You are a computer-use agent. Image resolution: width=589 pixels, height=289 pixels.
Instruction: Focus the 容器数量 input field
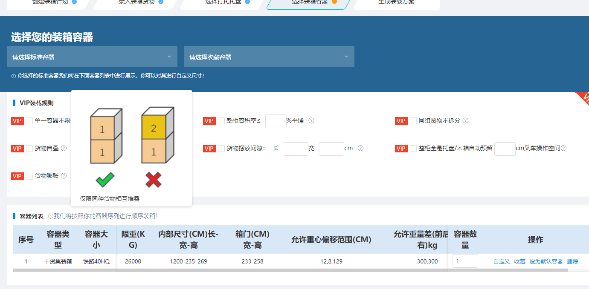click(465, 261)
